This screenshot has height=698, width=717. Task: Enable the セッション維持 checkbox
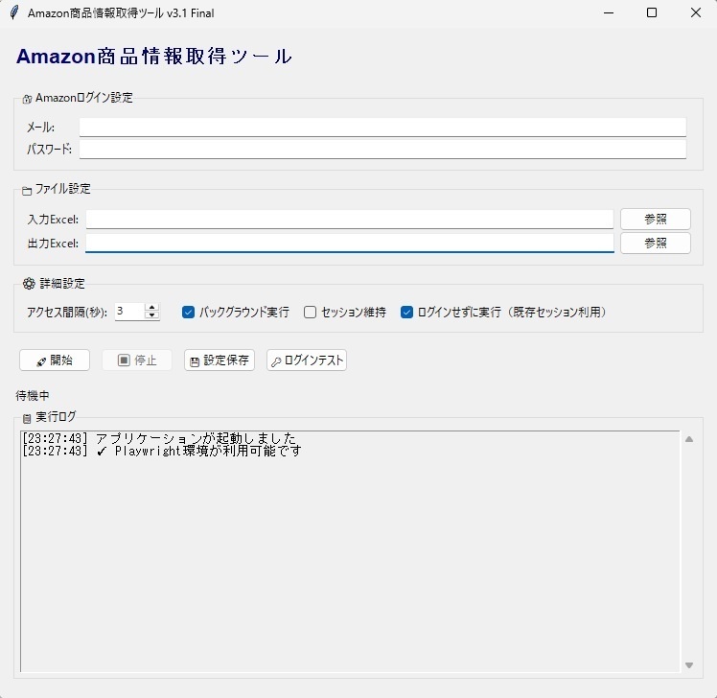(x=310, y=312)
